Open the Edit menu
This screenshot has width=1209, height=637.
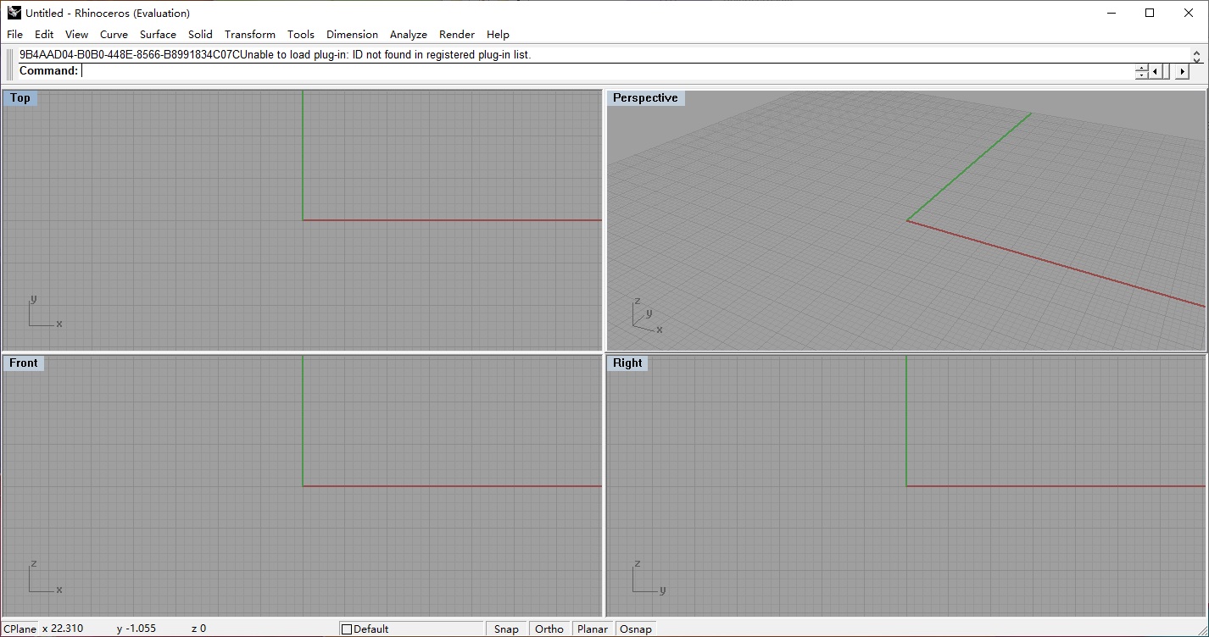coord(44,35)
